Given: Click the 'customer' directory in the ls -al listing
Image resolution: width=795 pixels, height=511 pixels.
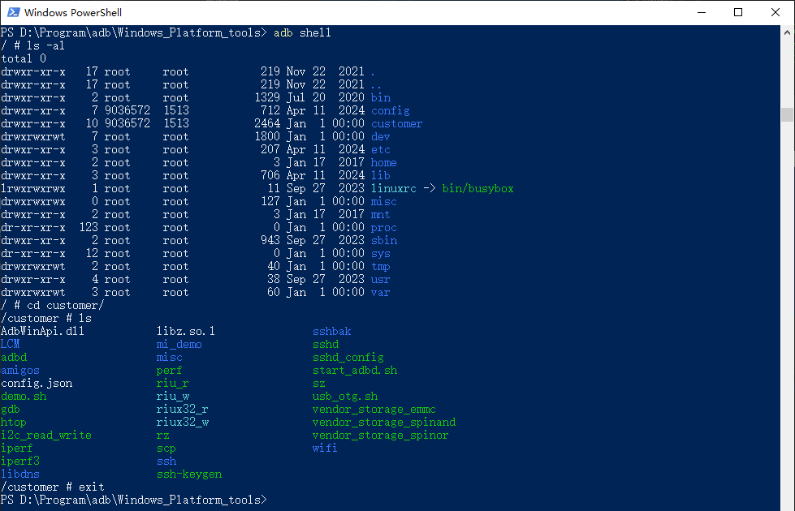Looking at the screenshot, I should tap(396, 123).
